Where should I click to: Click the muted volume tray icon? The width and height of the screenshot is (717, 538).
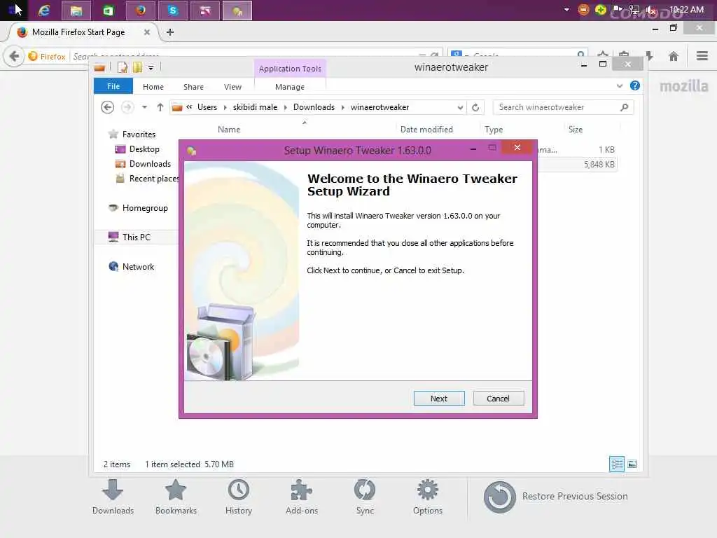(651, 10)
